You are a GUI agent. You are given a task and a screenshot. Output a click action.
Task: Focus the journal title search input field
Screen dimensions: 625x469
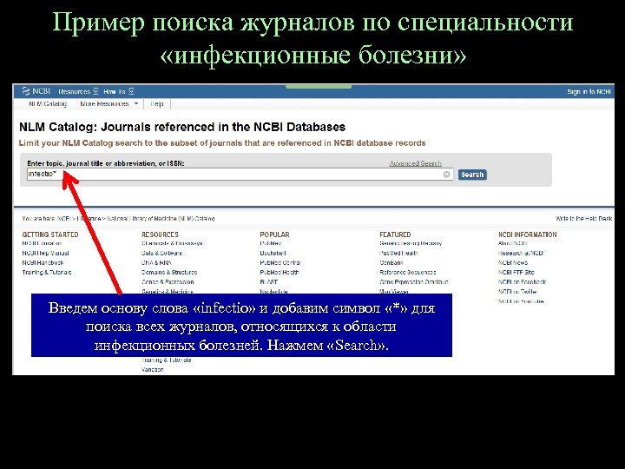(240, 175)
